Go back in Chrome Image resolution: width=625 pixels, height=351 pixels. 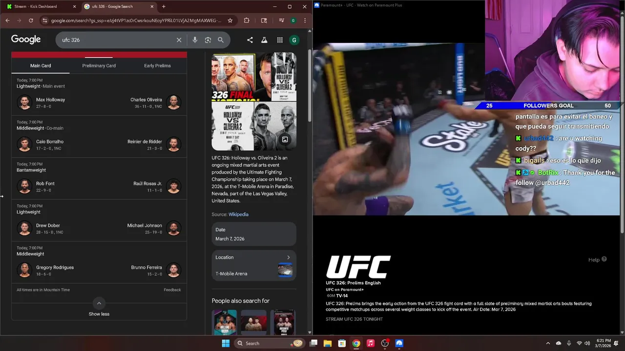(x=7, y=20)
